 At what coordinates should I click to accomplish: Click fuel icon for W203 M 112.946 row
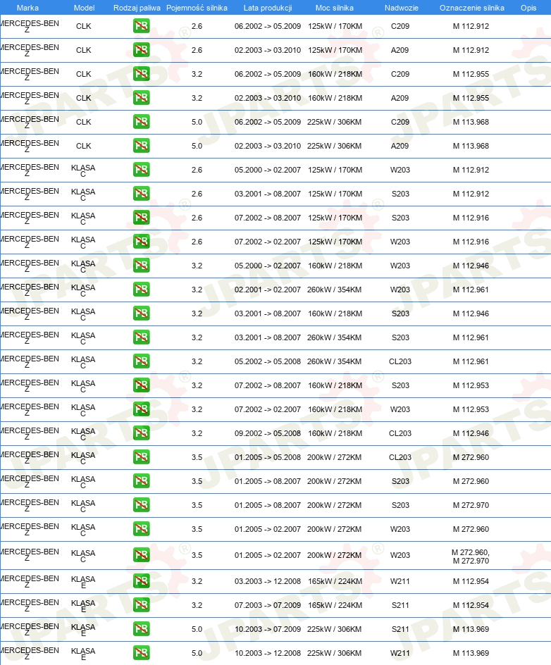click(141, 266)
